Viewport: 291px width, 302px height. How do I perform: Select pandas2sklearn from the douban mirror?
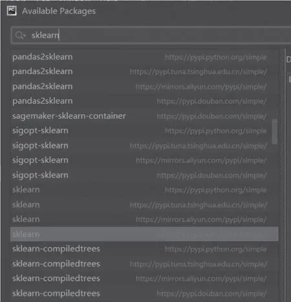[144, 101]
